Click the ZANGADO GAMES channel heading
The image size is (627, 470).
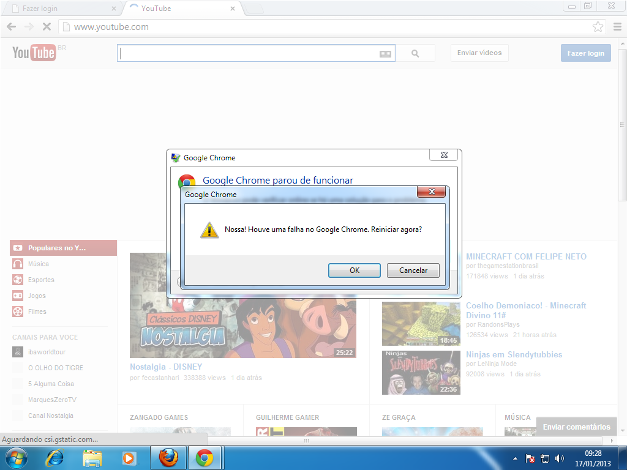pyautogui.click(x=159, y=417)
